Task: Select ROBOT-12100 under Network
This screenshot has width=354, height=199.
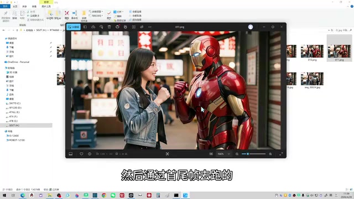Action: [x=15, y=140]
